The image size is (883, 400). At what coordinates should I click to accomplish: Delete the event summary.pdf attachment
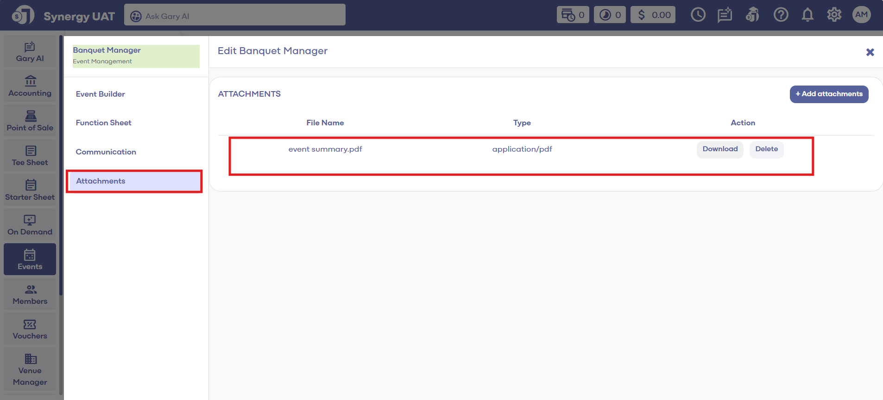pos(766,149)
